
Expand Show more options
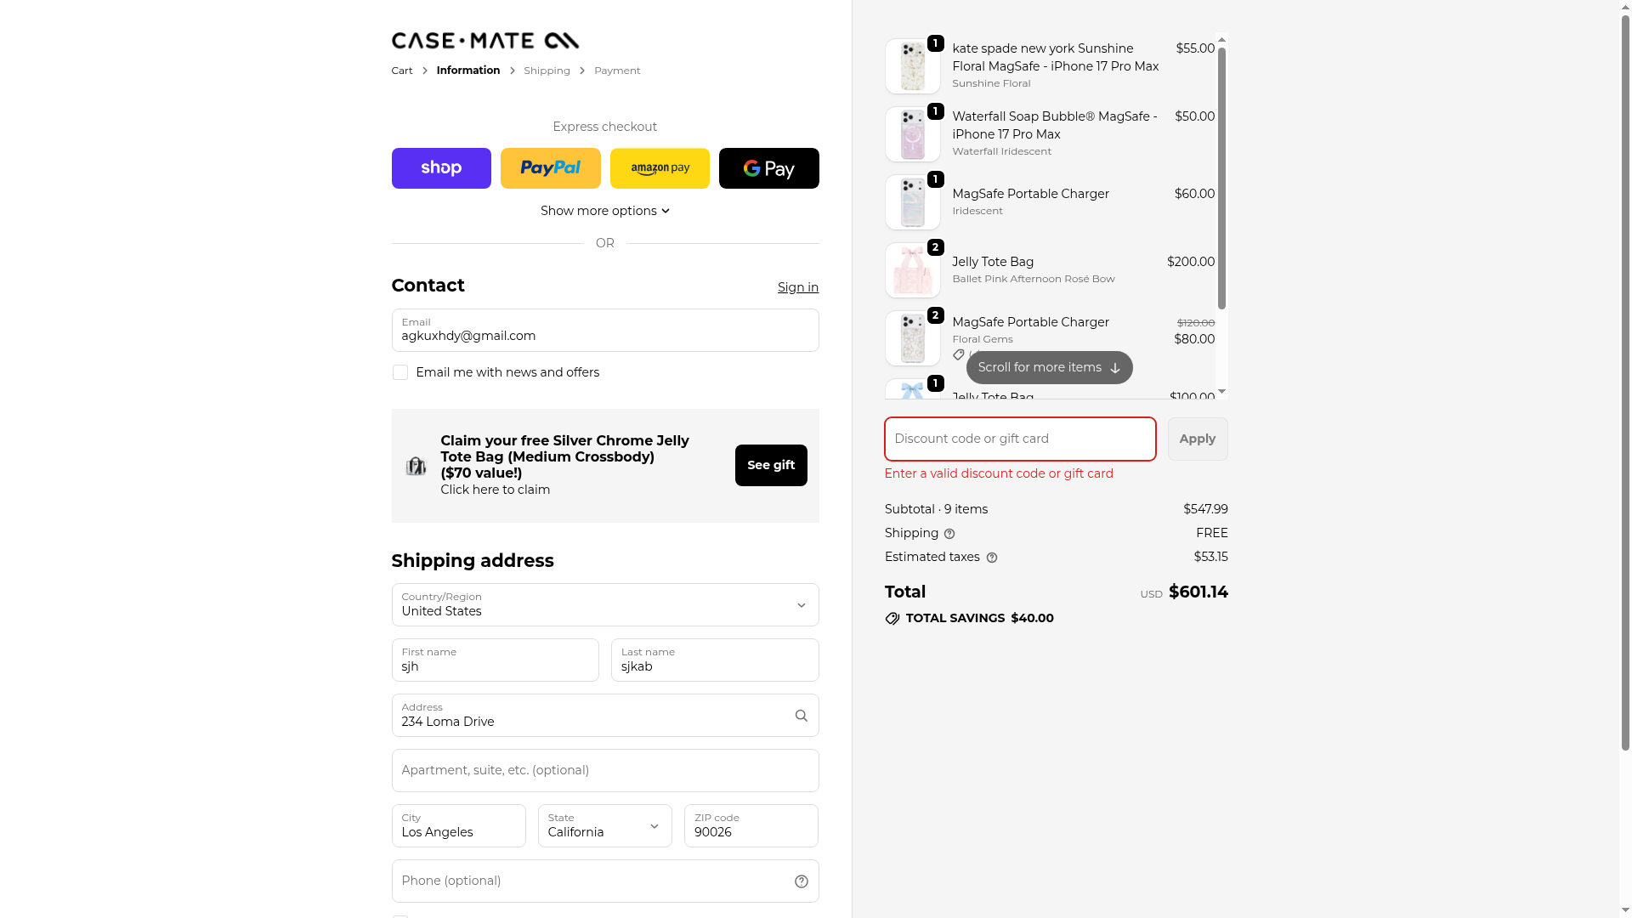[x=604, y=211]
